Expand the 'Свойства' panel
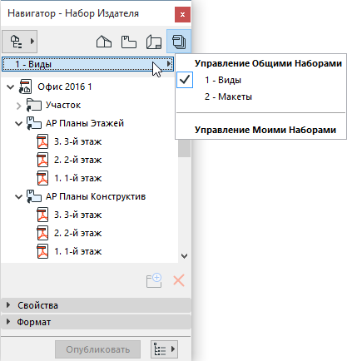This screenshot has height=361, width=347. 96,305
